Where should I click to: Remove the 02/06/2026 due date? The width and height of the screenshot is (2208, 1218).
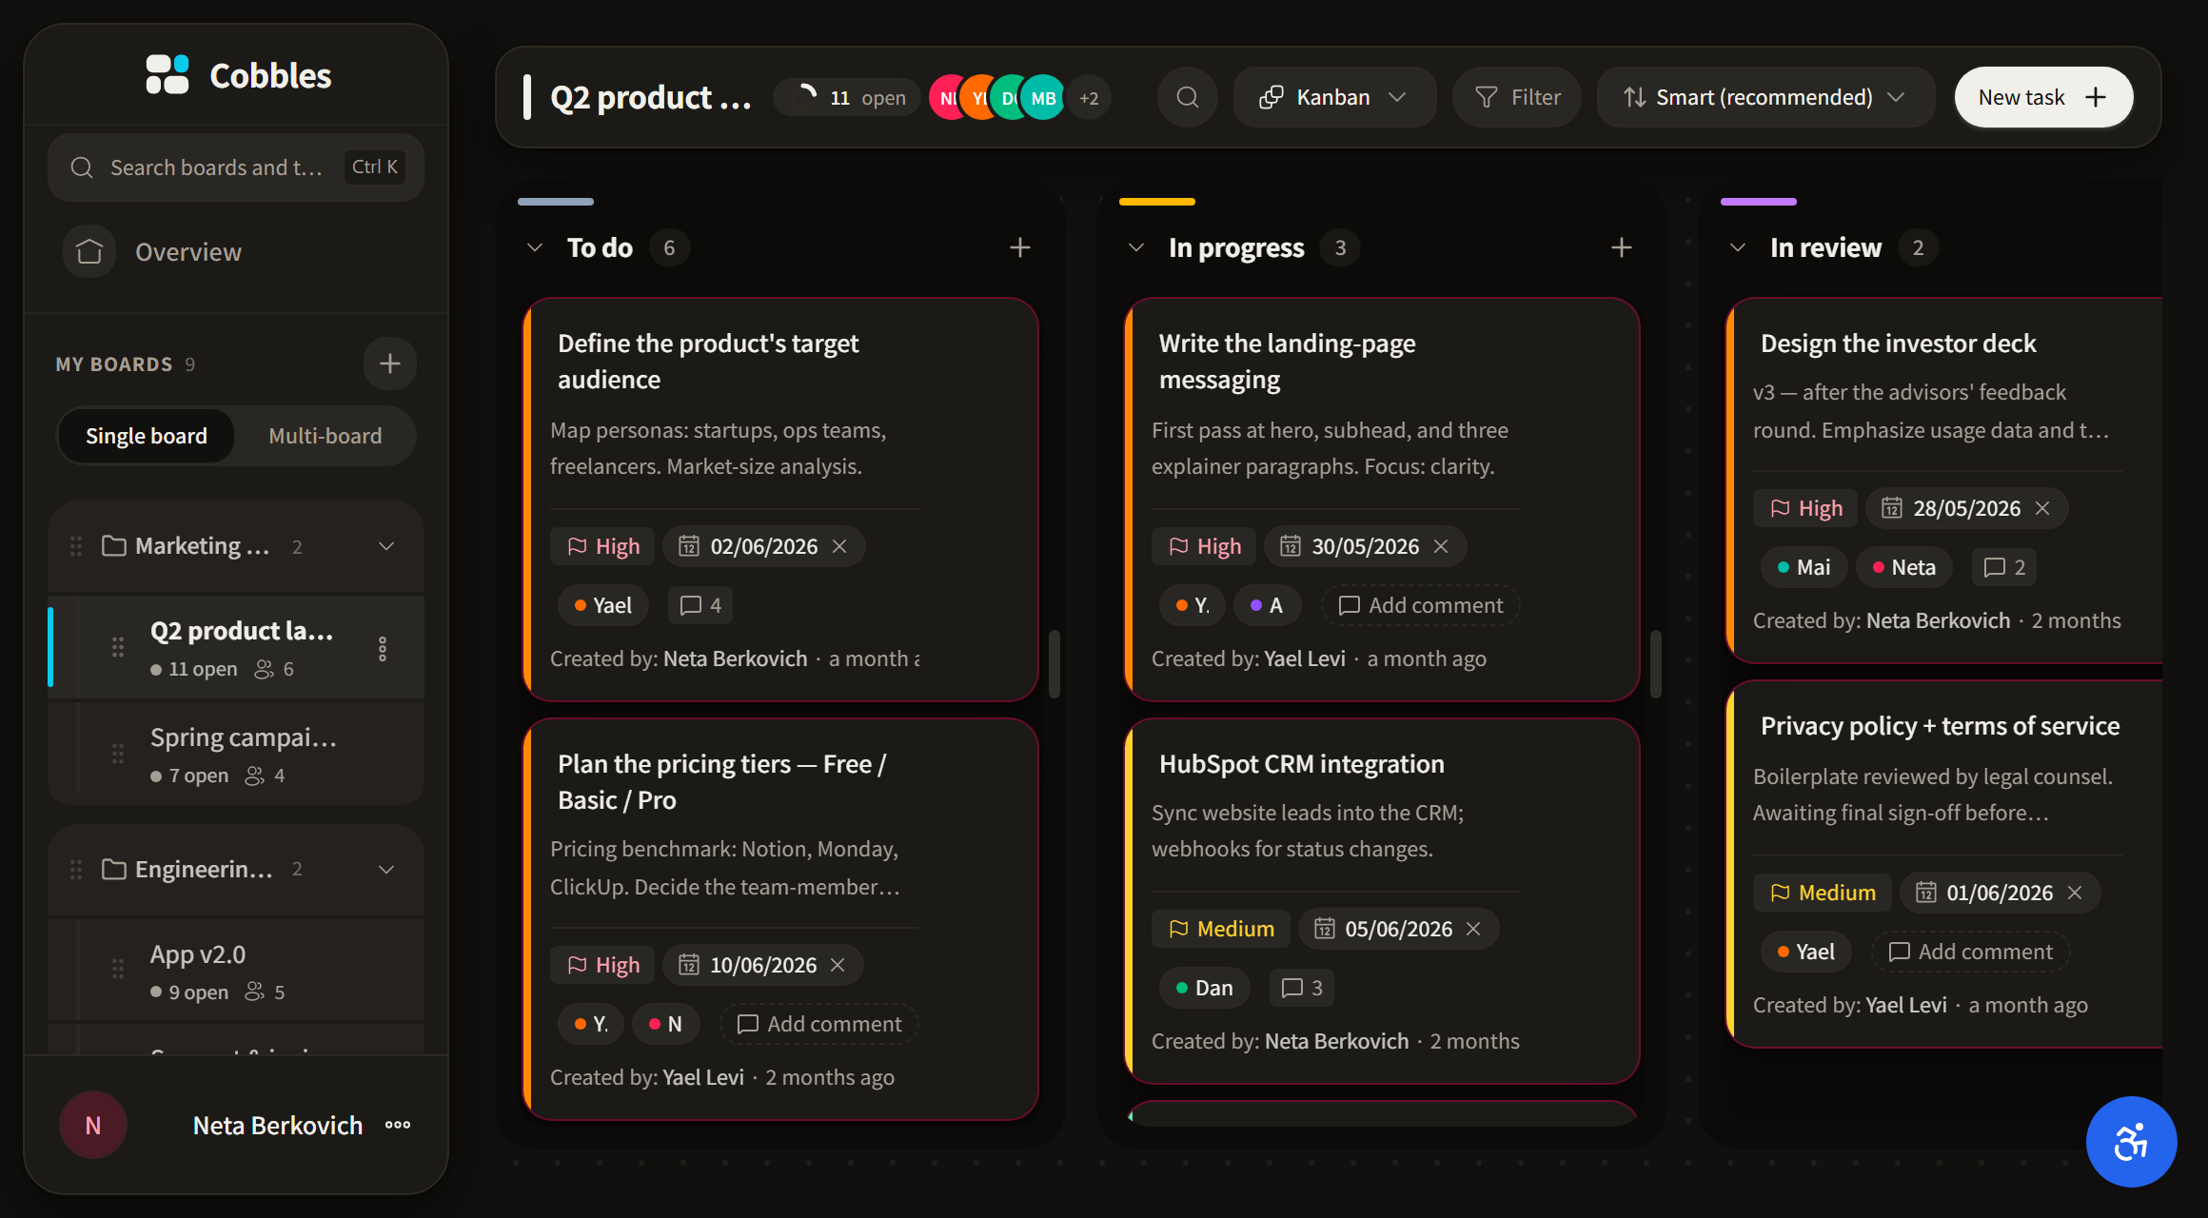coord(839,546)
